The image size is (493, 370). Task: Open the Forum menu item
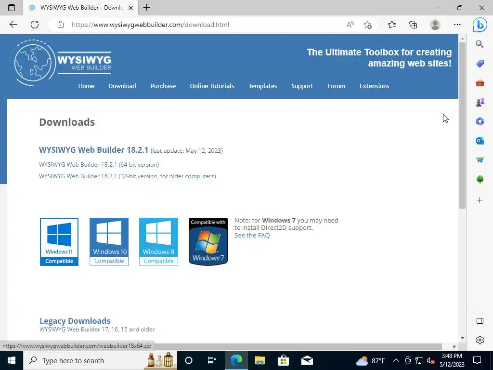[336, 86]
